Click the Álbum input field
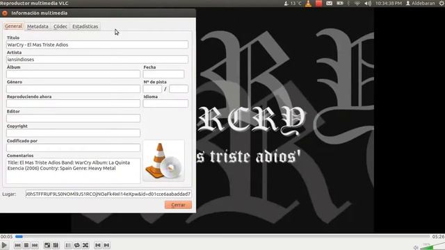This screenshot has height=250, width=445. tap(73, 74)
